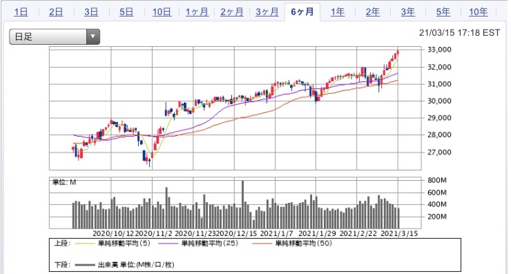Choose the 5年 chart period
The image size is (511, 274).
443,12
